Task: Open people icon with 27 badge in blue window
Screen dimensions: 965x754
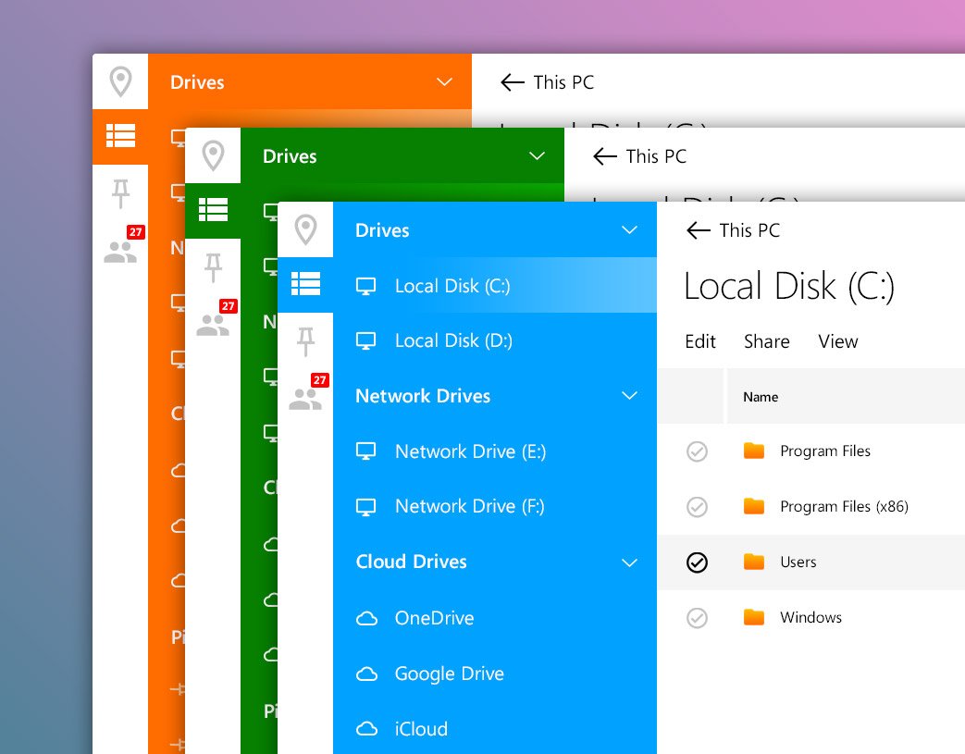Action: point(306,399)
